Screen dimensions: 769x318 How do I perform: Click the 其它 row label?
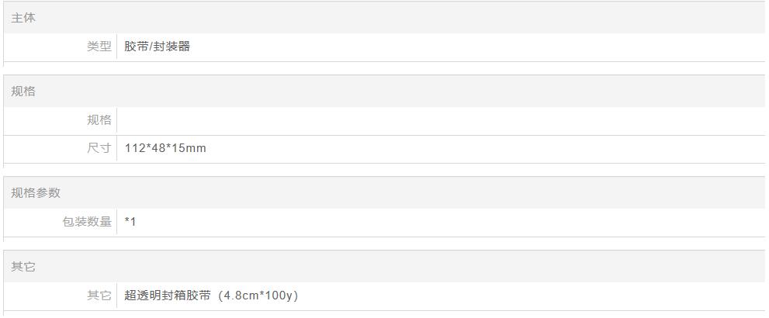99,296
